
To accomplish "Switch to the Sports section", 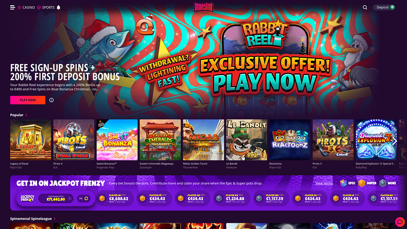I will click(x=46, y=7).
